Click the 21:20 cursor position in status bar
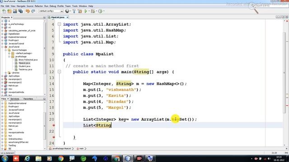This screenshot has height=162, width=289. tap(274, 153)
